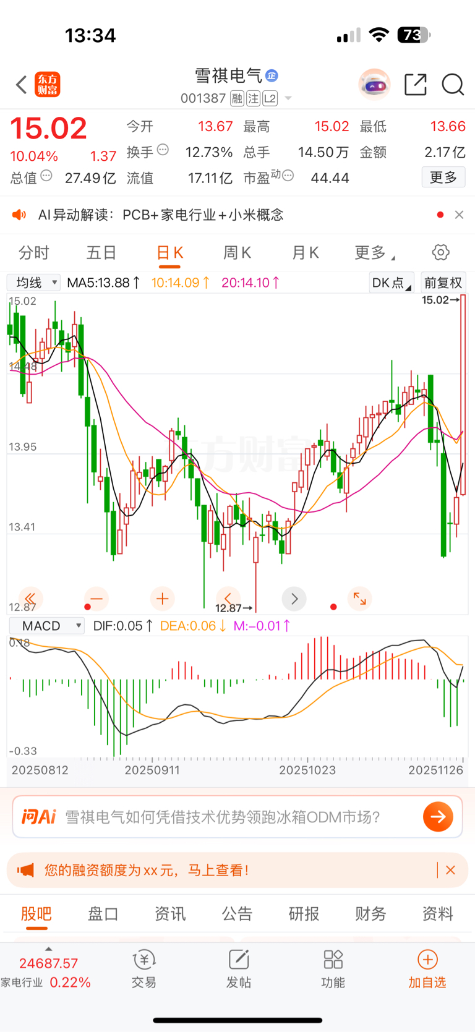The height and width of the screenshot is (1032, 475).
Task: Tap the minus zoom out icon
Action: click(x=96, y=599)
